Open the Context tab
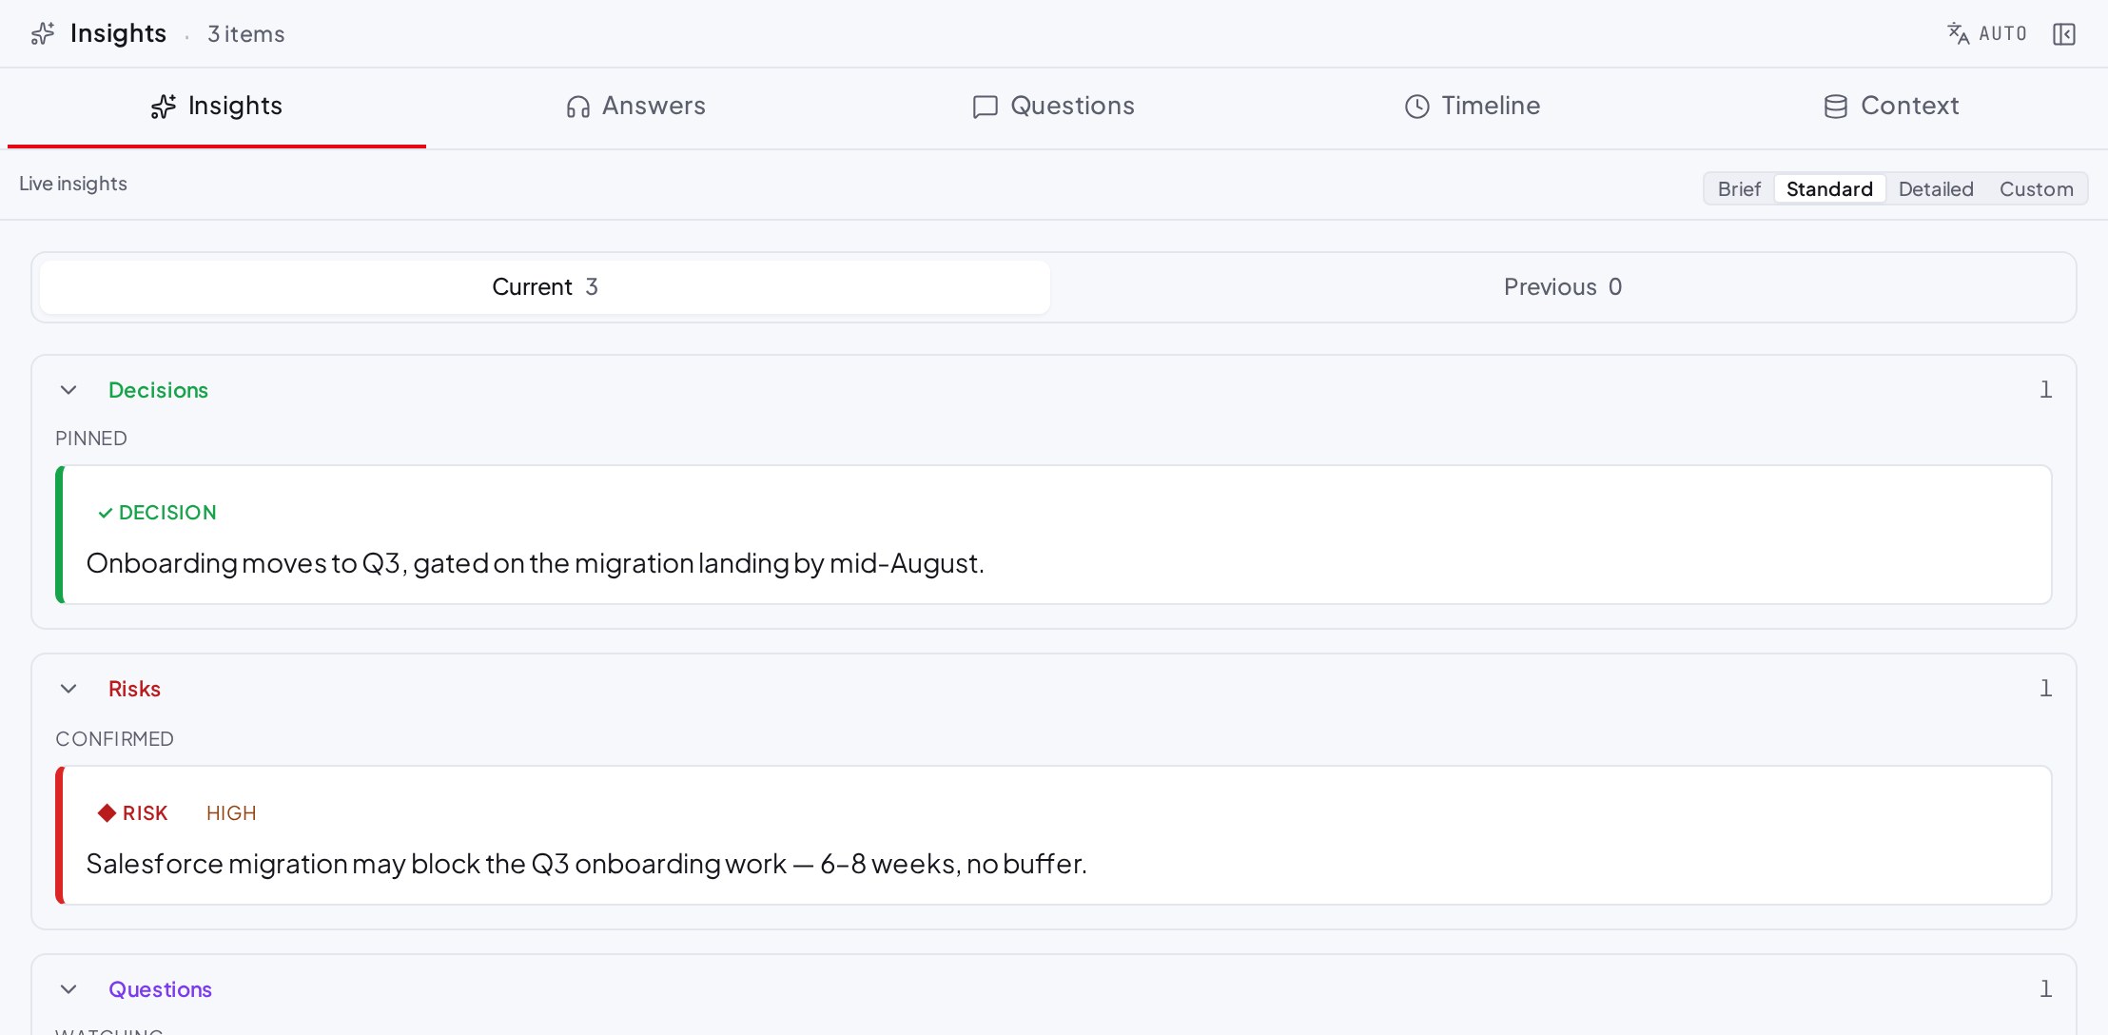The image size is (2108, 1035). pyautogui.click(x=1891, y=107)
